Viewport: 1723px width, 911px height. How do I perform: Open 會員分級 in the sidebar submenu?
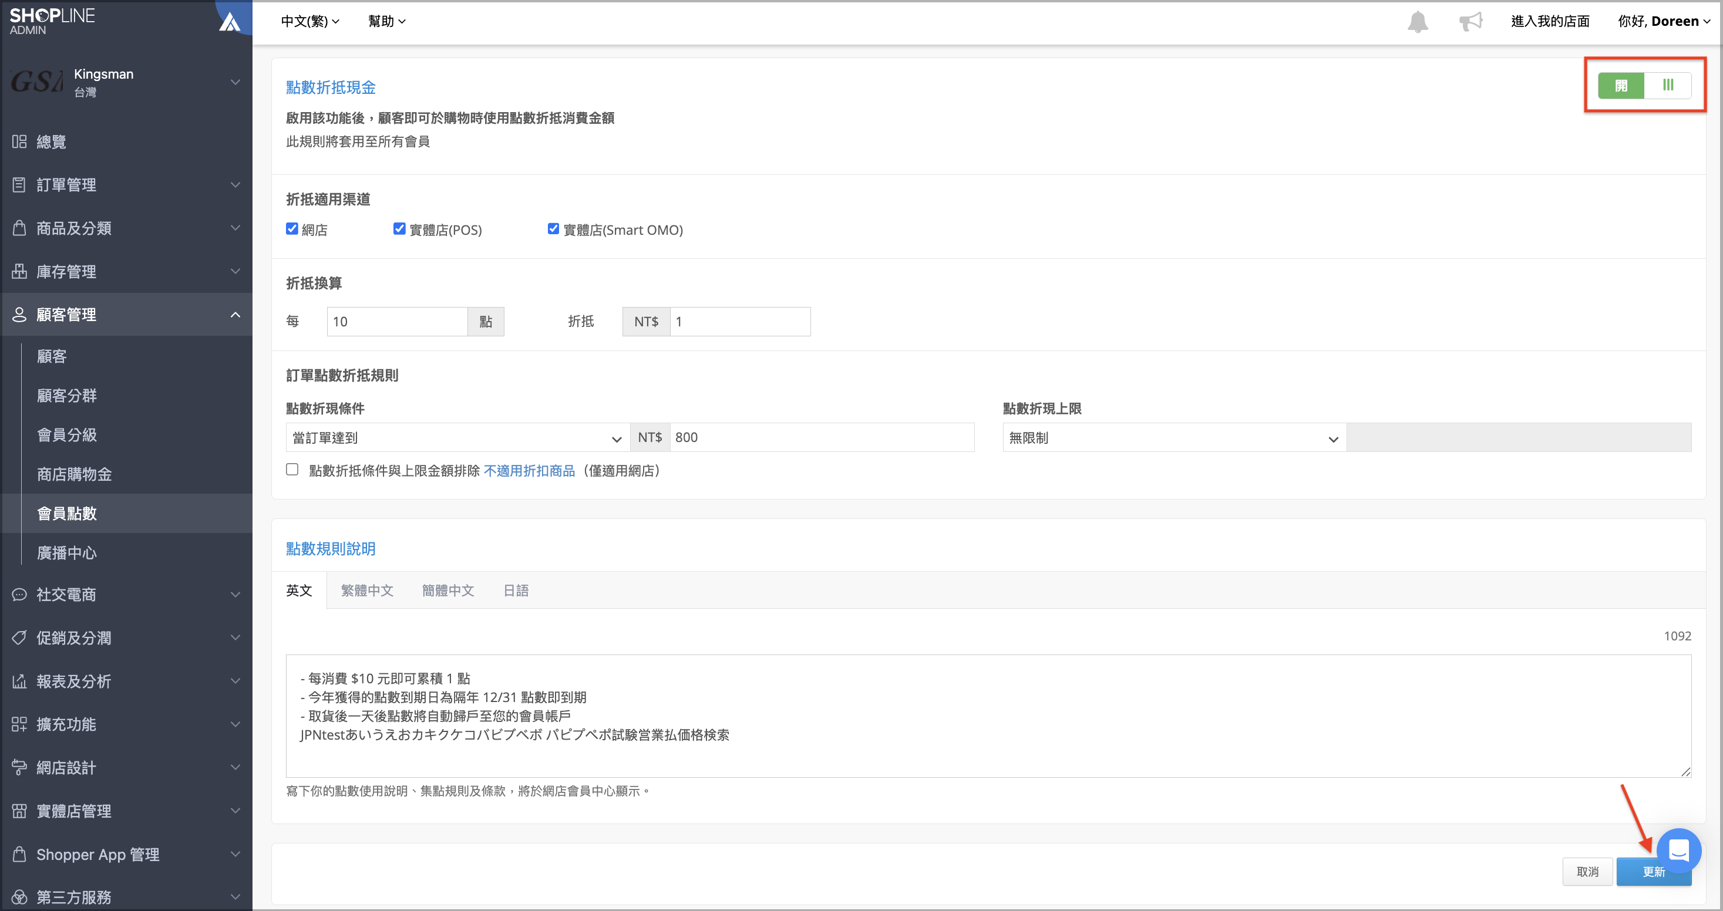[x=67, y=435]
